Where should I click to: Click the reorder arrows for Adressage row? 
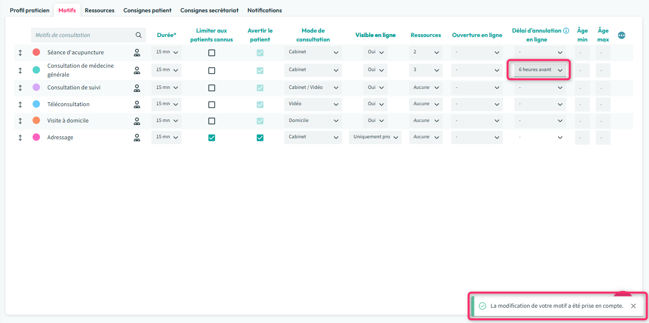tap(20, 138)
